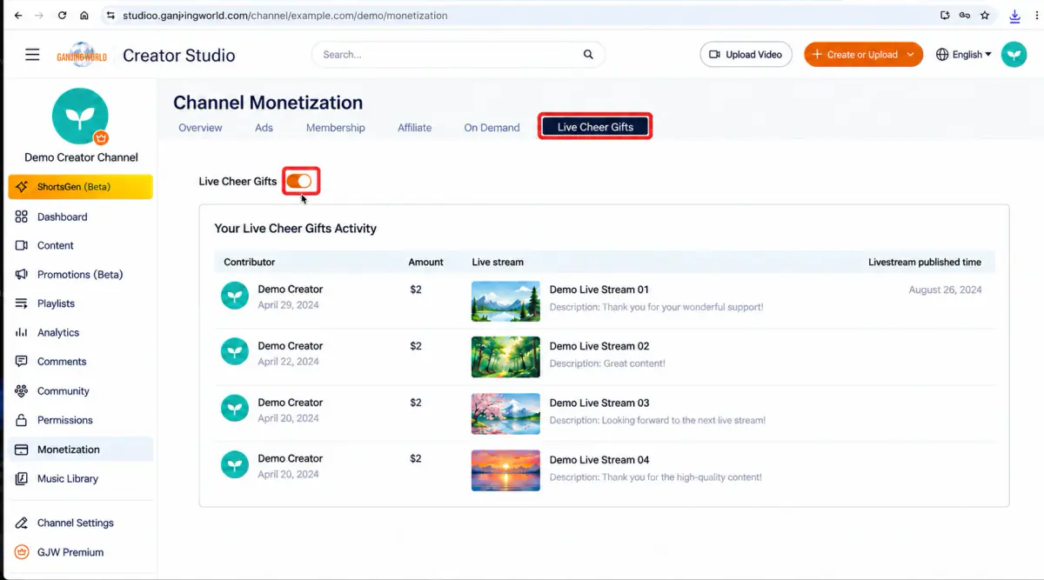Screen dimensions: 1044x580
Task: Open the English language dropdown
Action: click(x=964, y=54)
